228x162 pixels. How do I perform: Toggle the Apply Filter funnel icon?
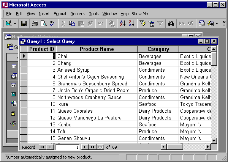coord(160,24)
